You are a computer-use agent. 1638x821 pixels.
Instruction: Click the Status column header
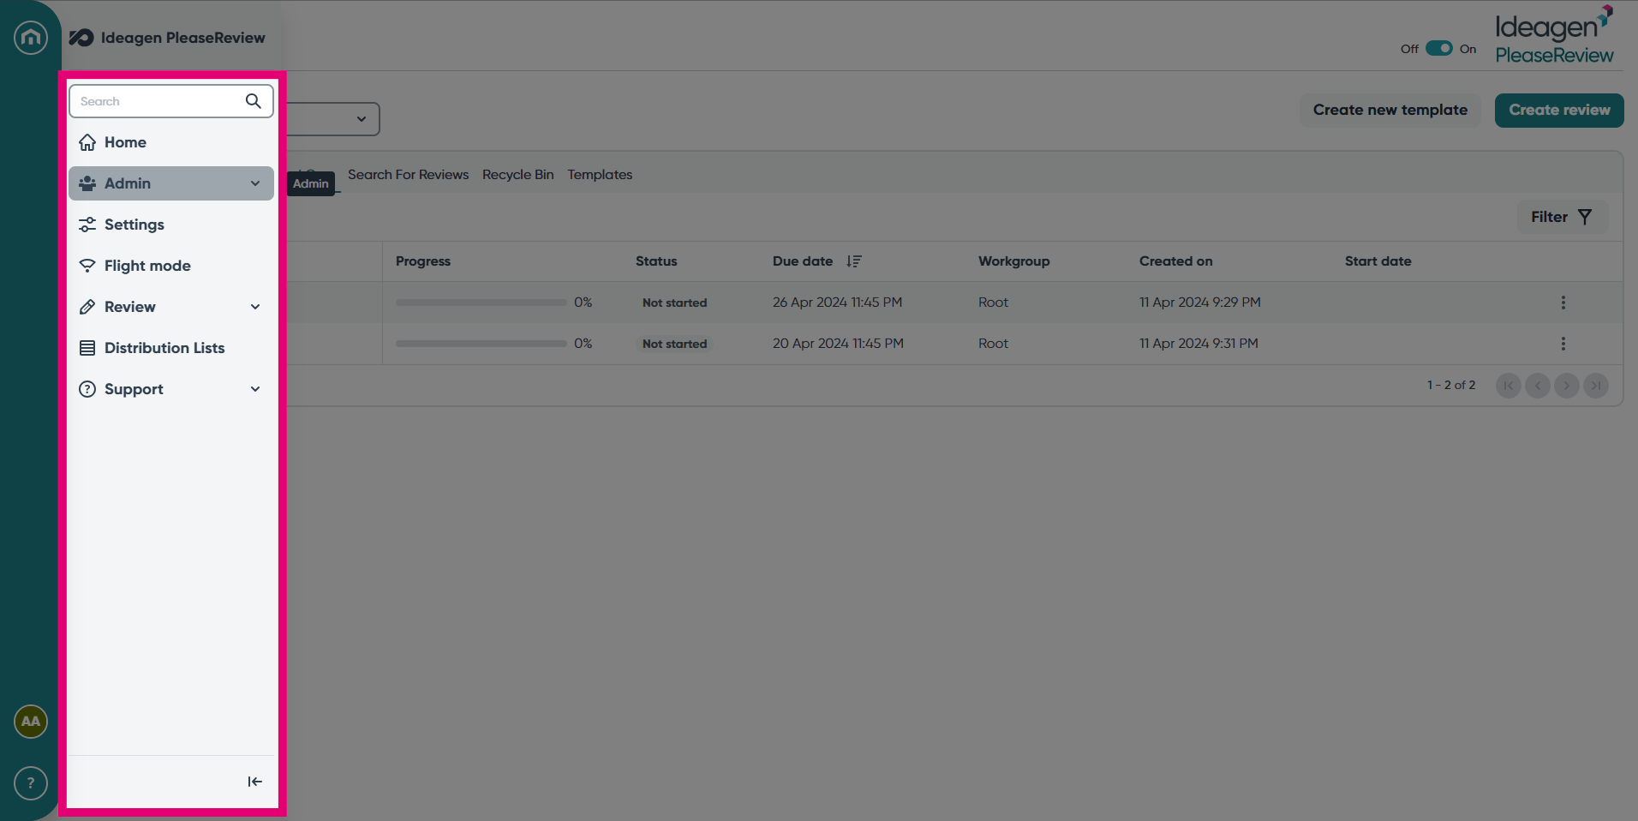[x=656, y=261]
